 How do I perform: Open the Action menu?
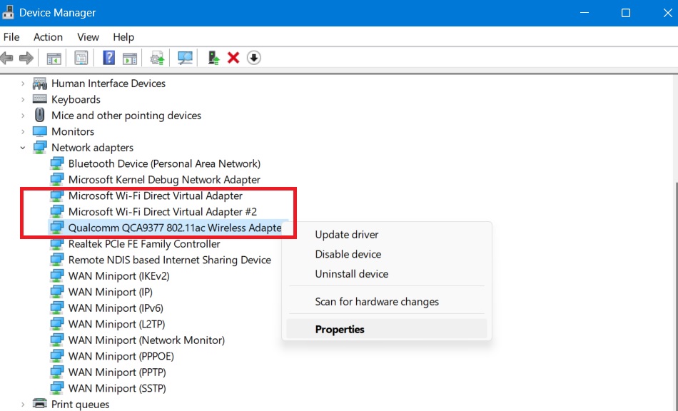point(47,37)
